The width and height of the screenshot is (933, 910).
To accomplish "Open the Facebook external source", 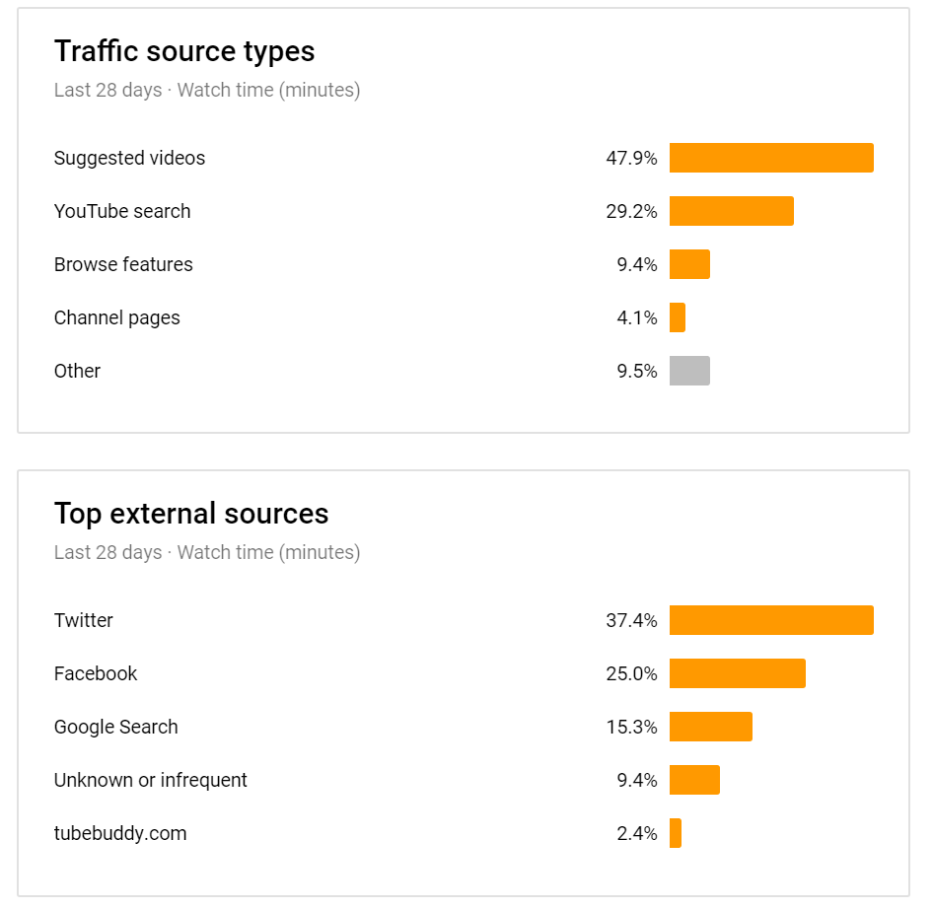I will [96, 673].
